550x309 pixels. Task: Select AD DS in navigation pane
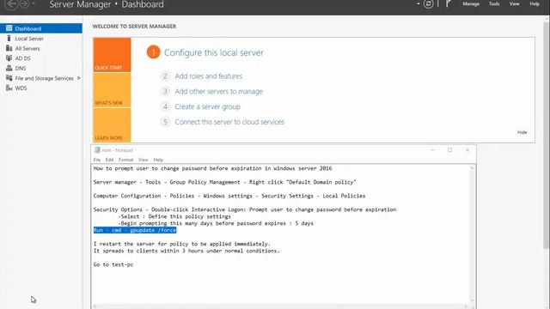point(41,58)
